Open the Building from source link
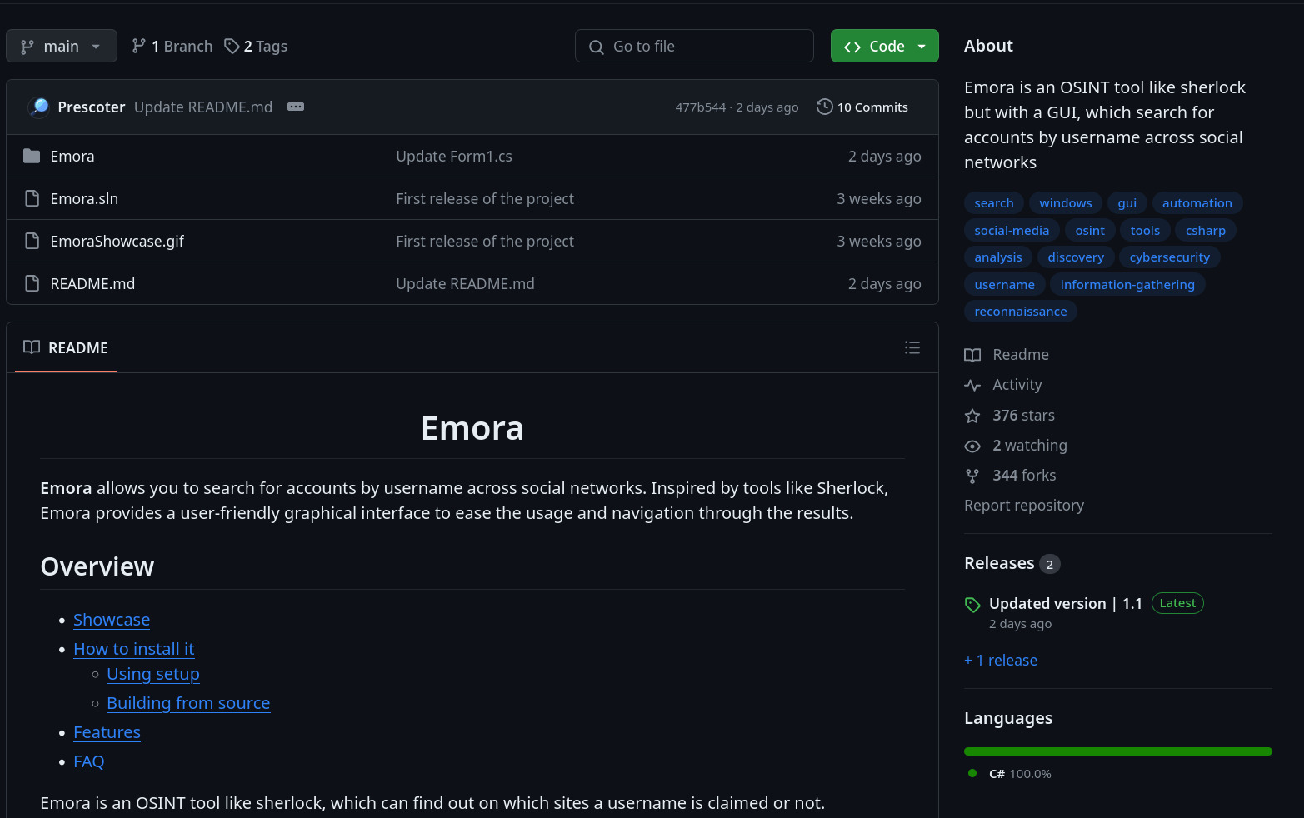This screenshot has width=1304, height=818. [x=188, y=703]
